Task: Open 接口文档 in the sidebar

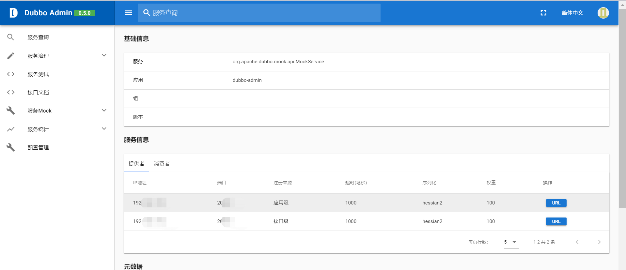Action: tap(38, 92)
